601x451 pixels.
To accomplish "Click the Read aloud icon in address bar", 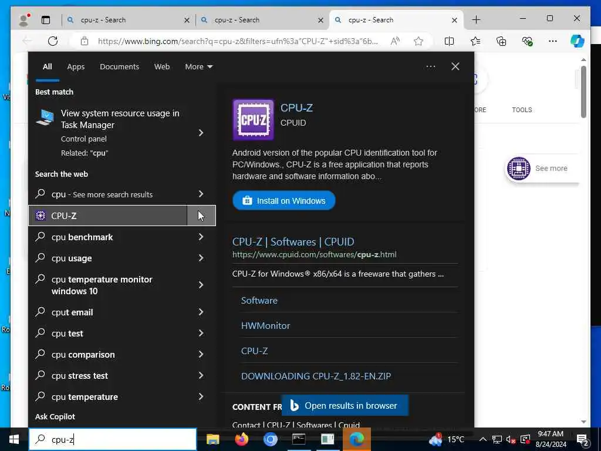I will point(395,41).
